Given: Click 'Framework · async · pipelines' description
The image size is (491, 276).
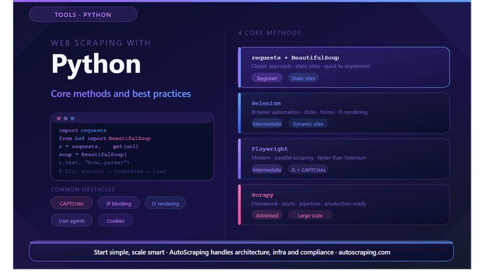Looking at the screenshot, I should click(x=309, y=203).
